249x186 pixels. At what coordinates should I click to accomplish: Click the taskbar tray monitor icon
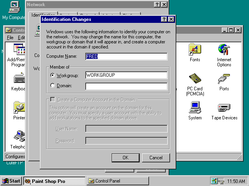(214, 181)
